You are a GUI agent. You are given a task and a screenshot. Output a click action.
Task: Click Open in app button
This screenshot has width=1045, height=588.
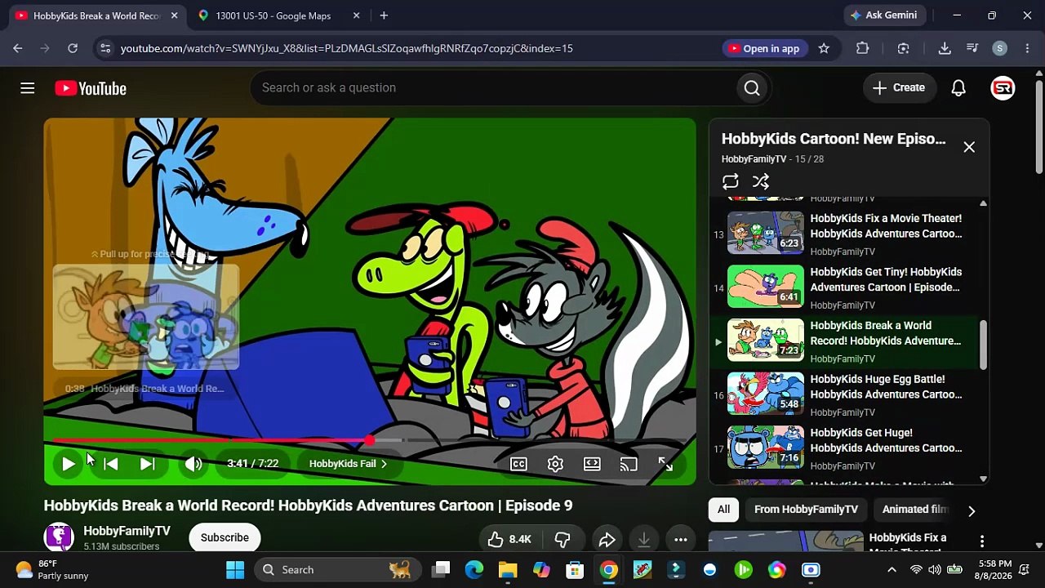coord(763,48)
